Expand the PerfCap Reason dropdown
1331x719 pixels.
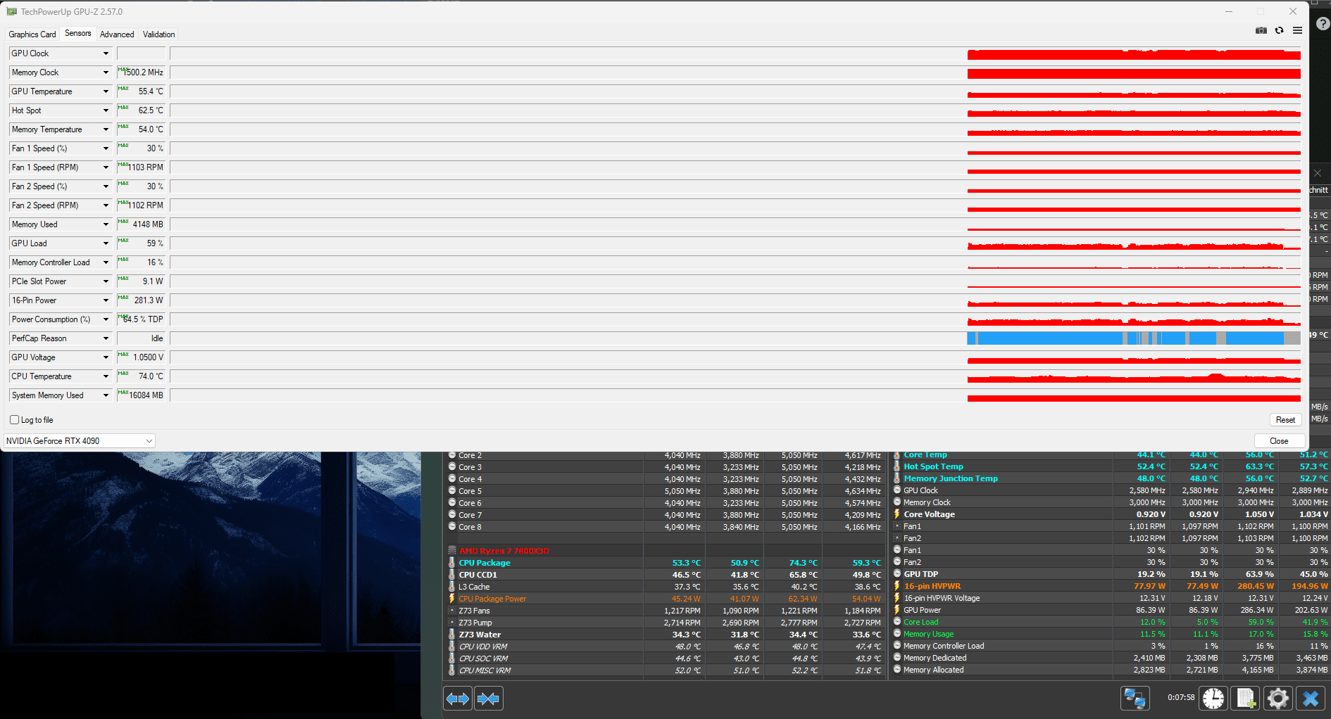click(106, 338)
